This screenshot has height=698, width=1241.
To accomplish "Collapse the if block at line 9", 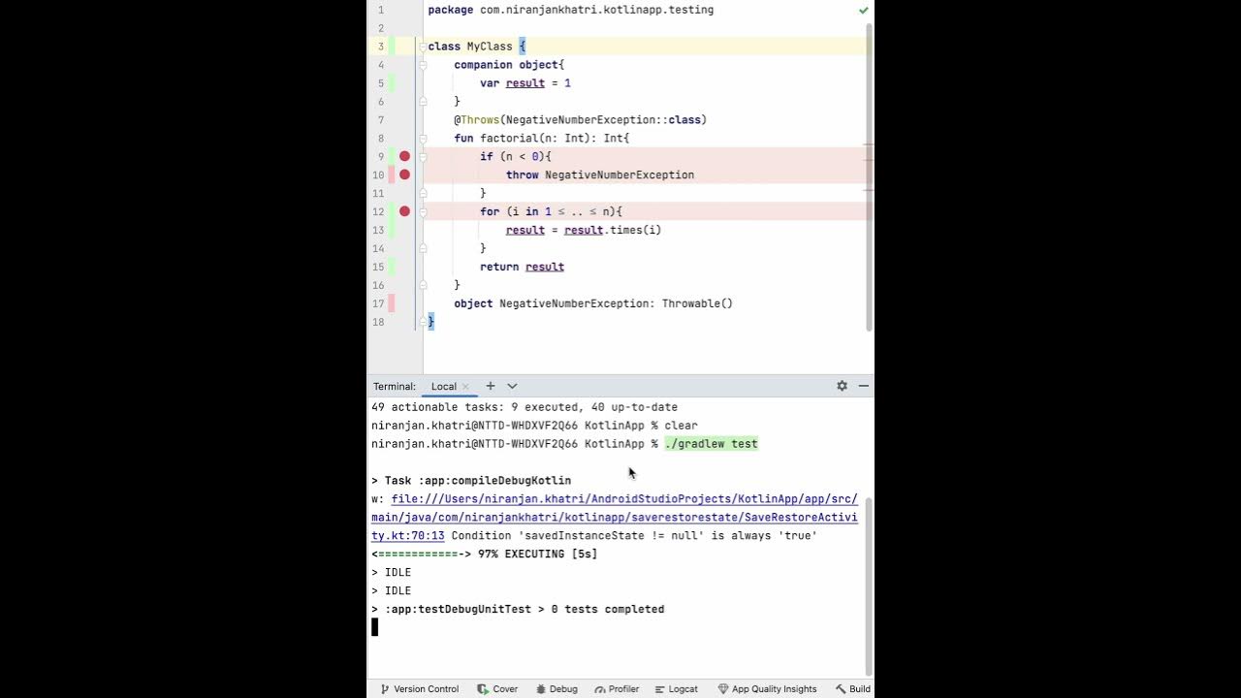I will (x=423, y=157).
